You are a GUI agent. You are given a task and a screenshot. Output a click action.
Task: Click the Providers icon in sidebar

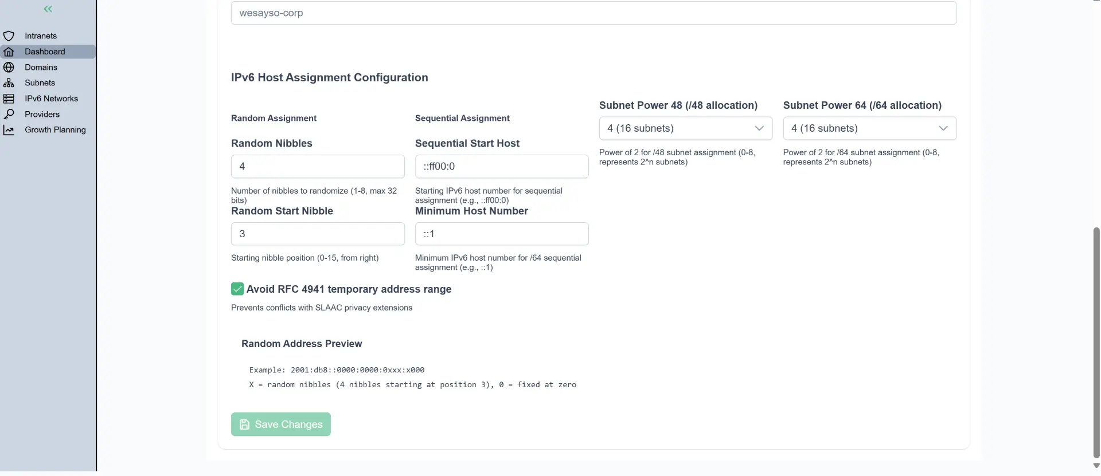pyautogui.click(x=9, y=115)
